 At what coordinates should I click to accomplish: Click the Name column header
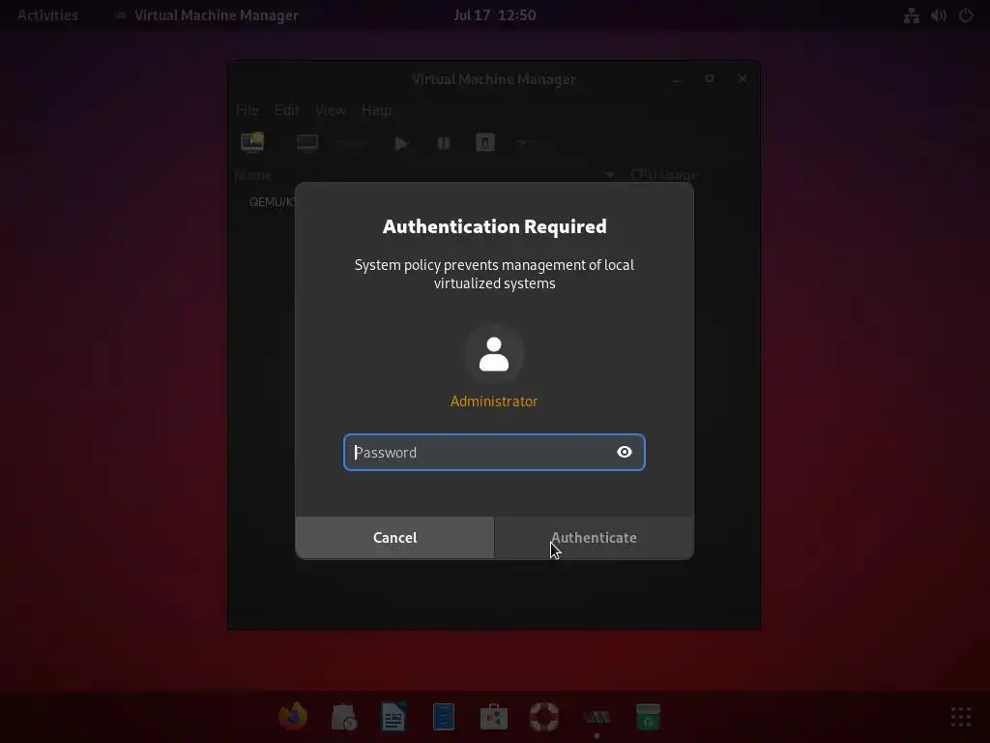tap(253, 175)
